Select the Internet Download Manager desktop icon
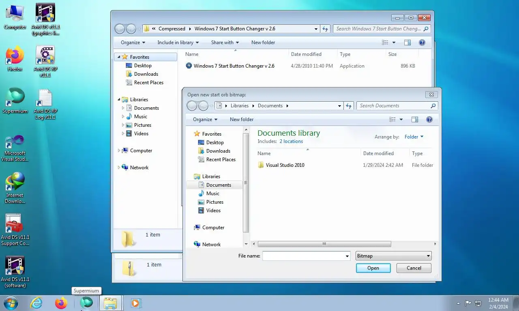 click(15, 188)
